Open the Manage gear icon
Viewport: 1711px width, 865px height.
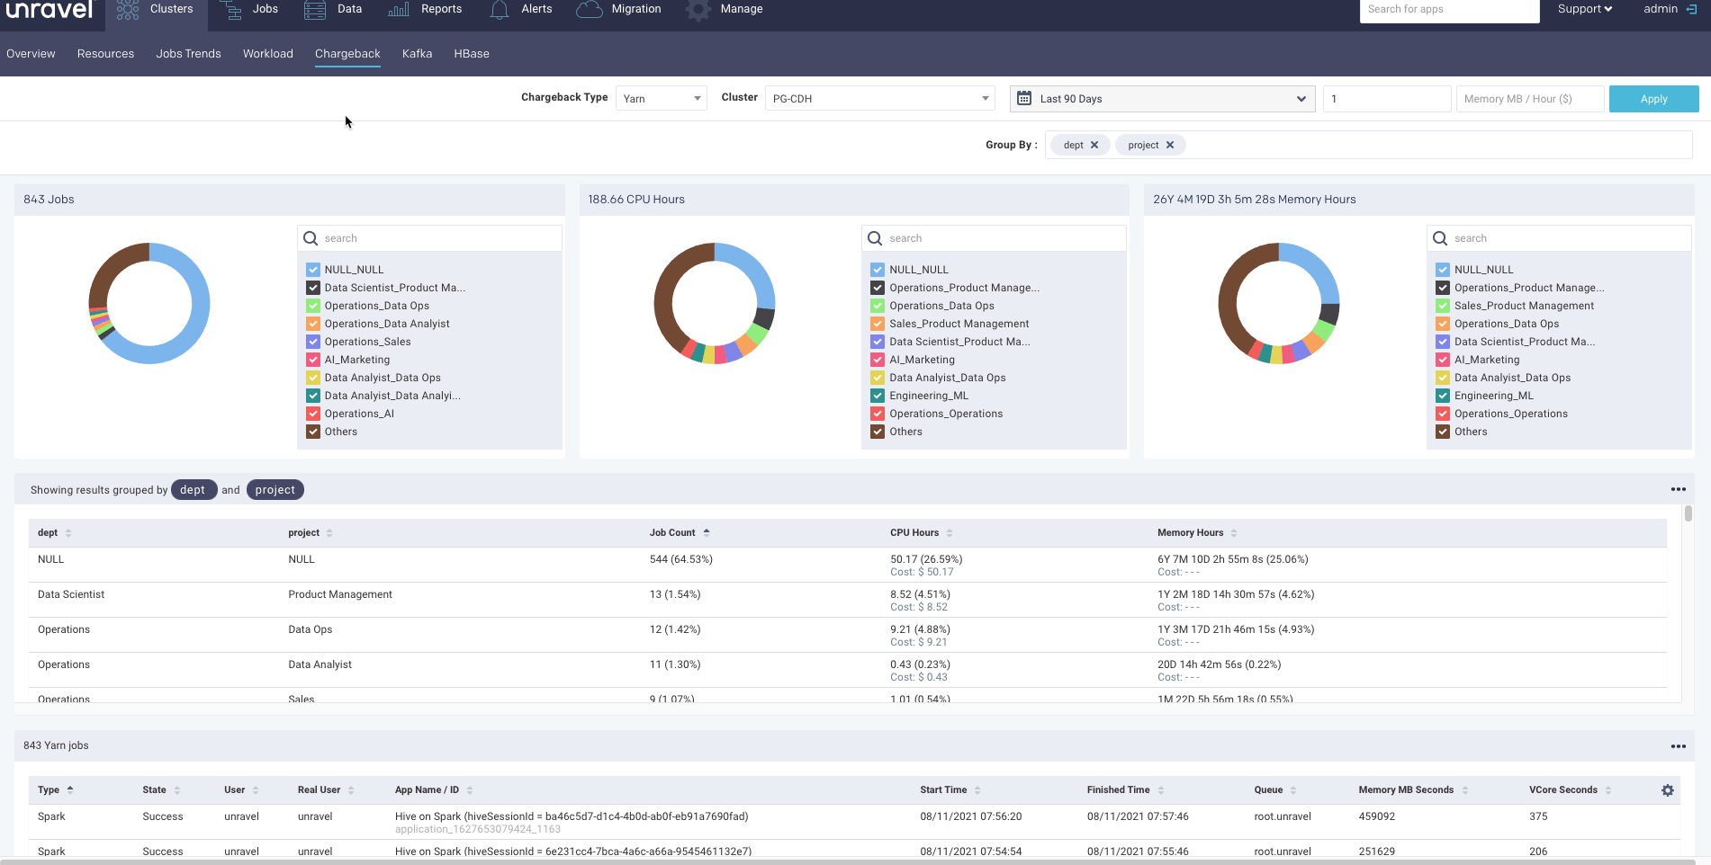point(698,10)
